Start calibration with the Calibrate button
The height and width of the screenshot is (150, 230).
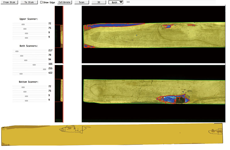tap(64, 2)
